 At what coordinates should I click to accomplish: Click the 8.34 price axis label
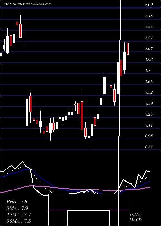149,27
